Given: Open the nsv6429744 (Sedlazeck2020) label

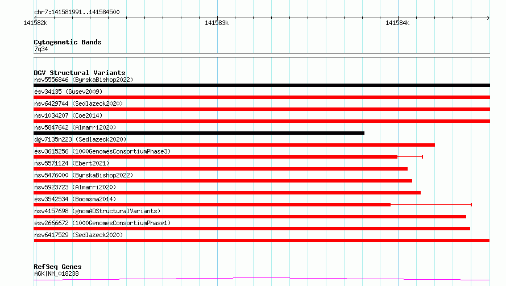Looking at the screenshot, I should pyautogui.click(x=78, y=103).
